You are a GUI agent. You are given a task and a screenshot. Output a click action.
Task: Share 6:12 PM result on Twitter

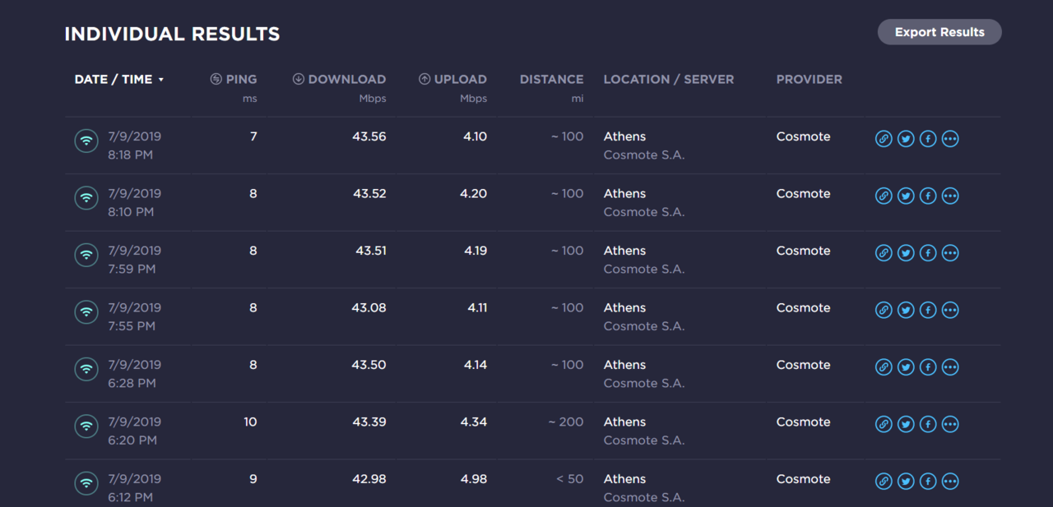tap(906, 482)
